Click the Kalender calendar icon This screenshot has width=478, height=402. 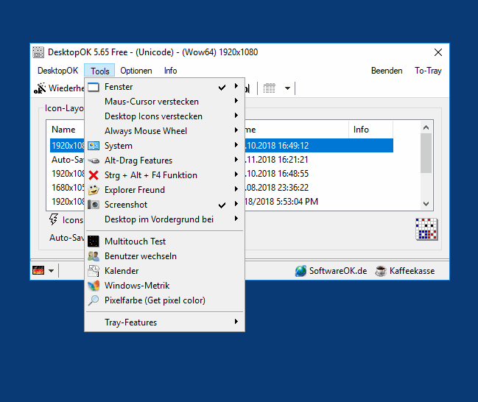click(94, 271)
